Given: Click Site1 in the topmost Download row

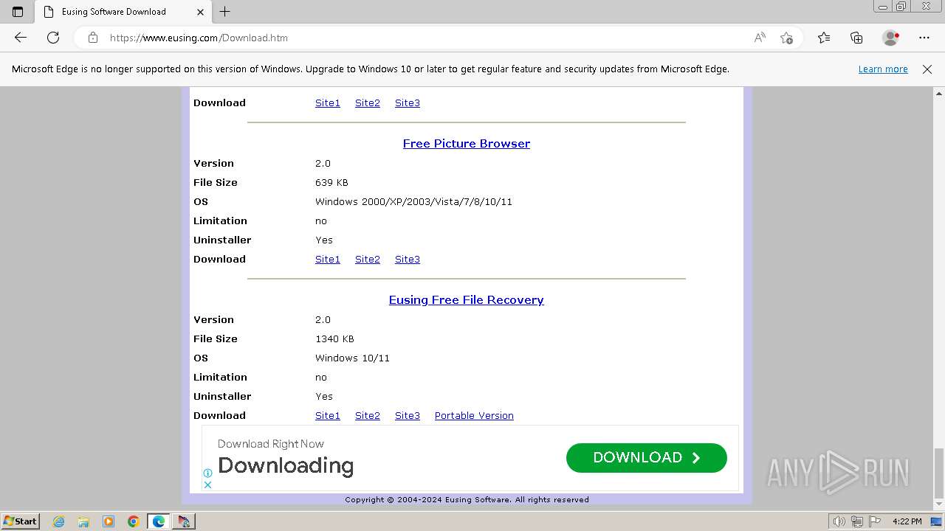Looking at the screenshot, I should click(328, 103).
